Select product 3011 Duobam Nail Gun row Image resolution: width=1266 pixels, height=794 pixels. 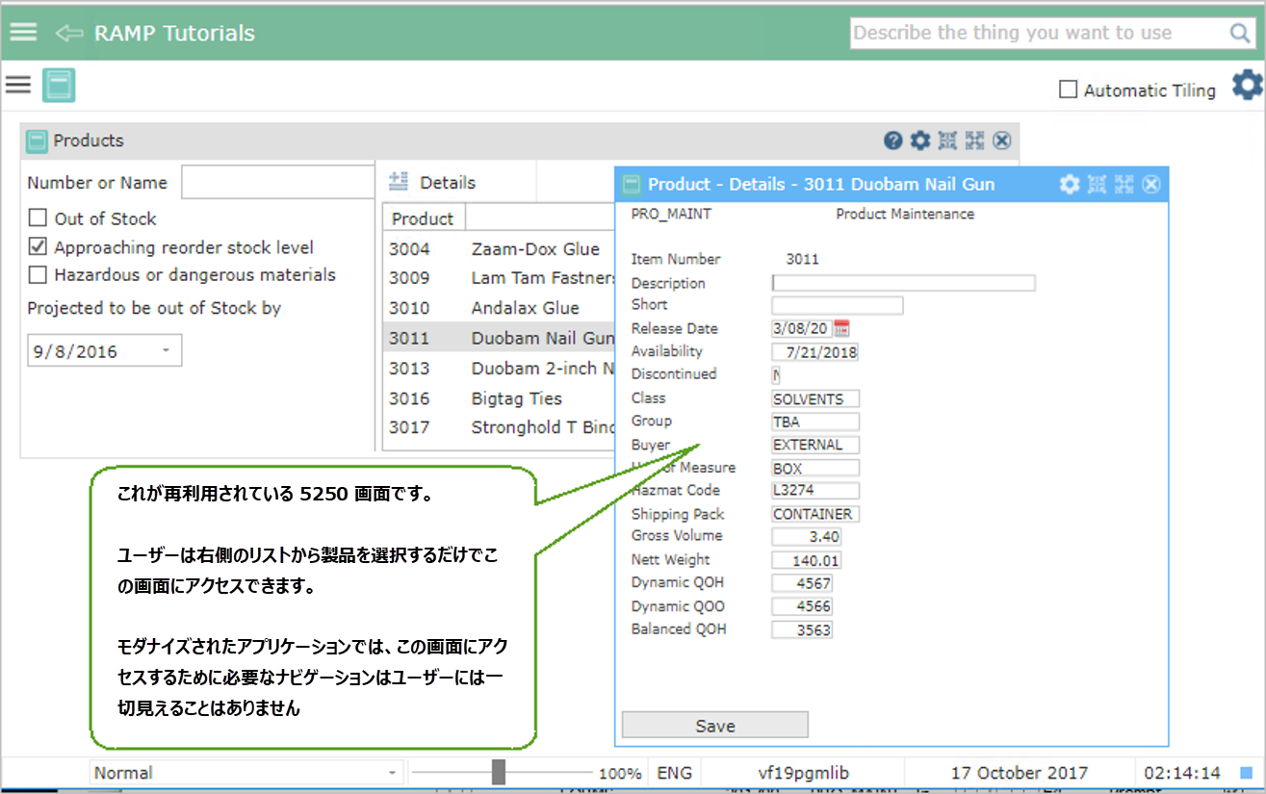(x=499, y=338)
